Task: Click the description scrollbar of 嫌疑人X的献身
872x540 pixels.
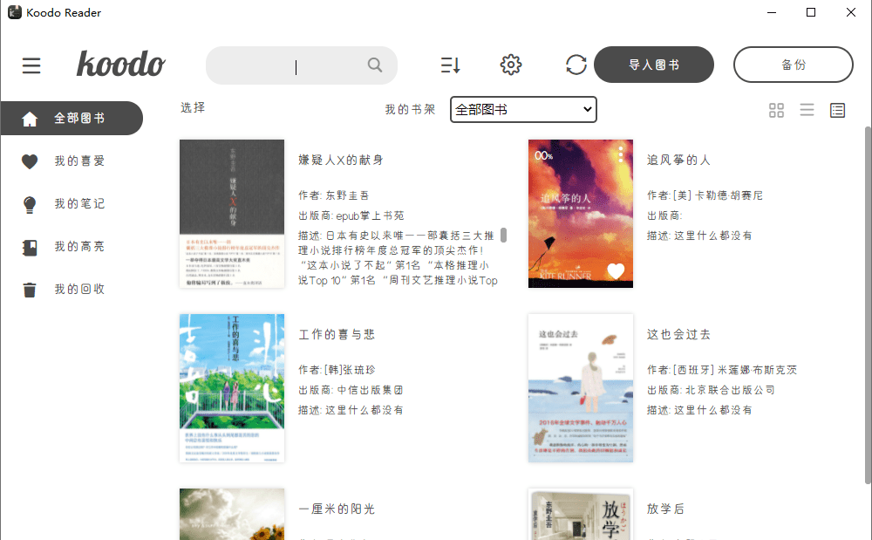Action: [503, 236]
